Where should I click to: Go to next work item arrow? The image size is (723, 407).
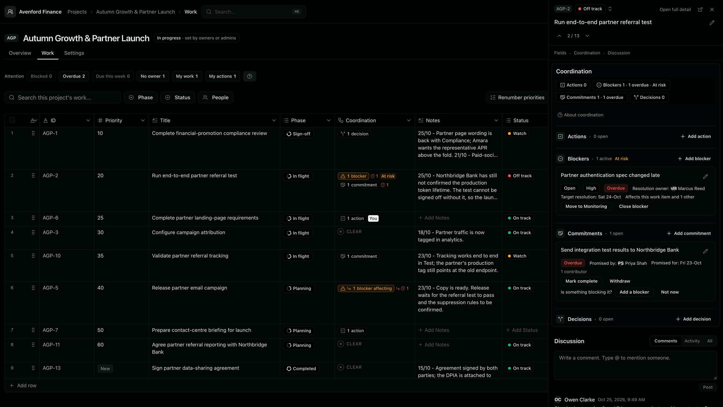point(587,36)
